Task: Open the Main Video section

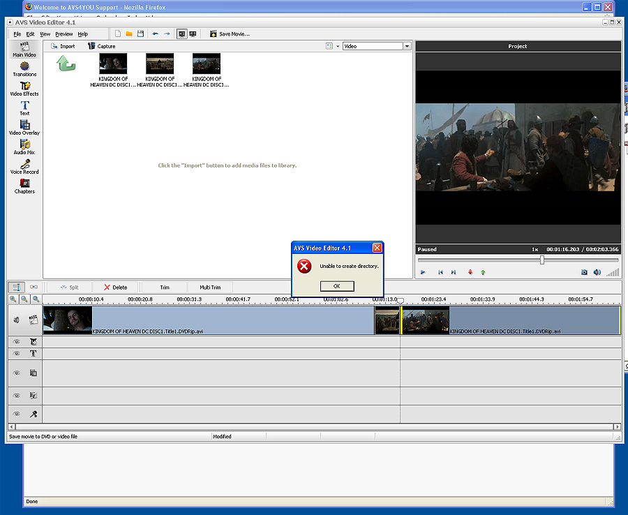Action: pyautogui.click(x=24, y=50)
